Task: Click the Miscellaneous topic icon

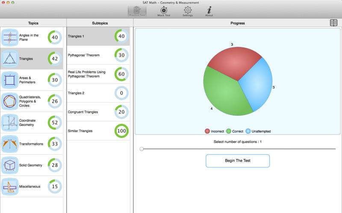Action: (x=9, y=187)
